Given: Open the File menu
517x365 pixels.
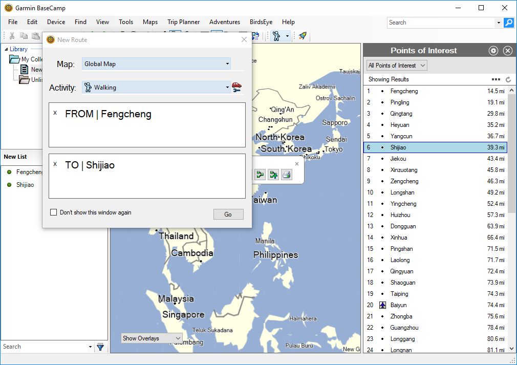Looking at the screenshot, I should click(13, 22).
